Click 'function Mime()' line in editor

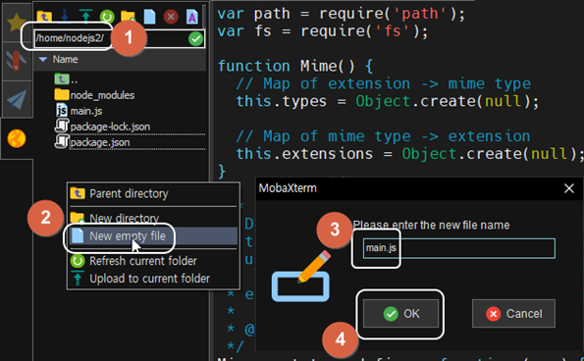click(x=295, y=67)
